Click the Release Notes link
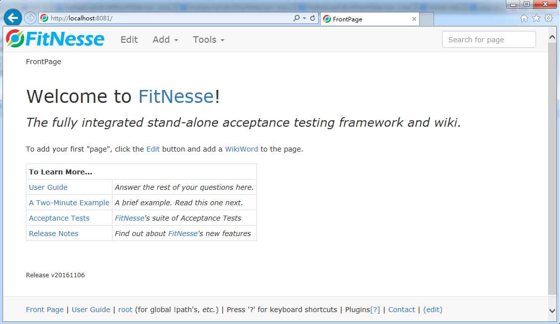The image size is (560, 324). tap(54, 234)
